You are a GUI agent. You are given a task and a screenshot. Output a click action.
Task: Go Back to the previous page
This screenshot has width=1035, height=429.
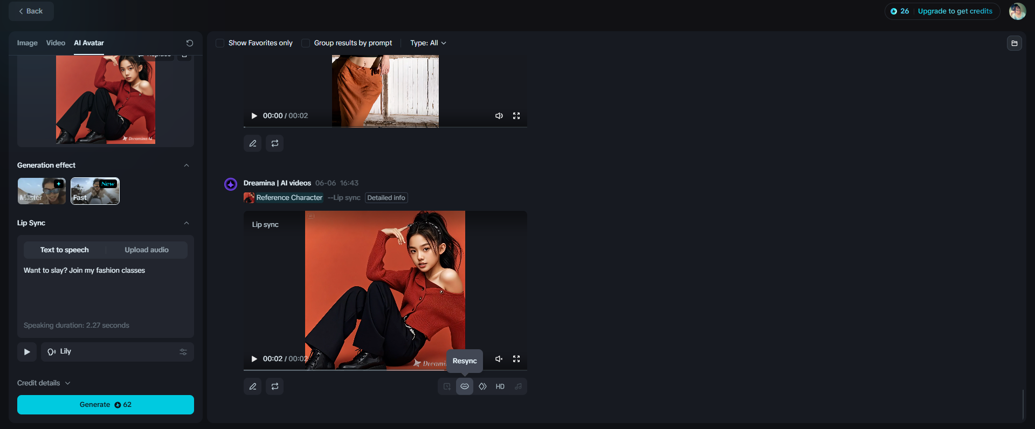[31, 11]
